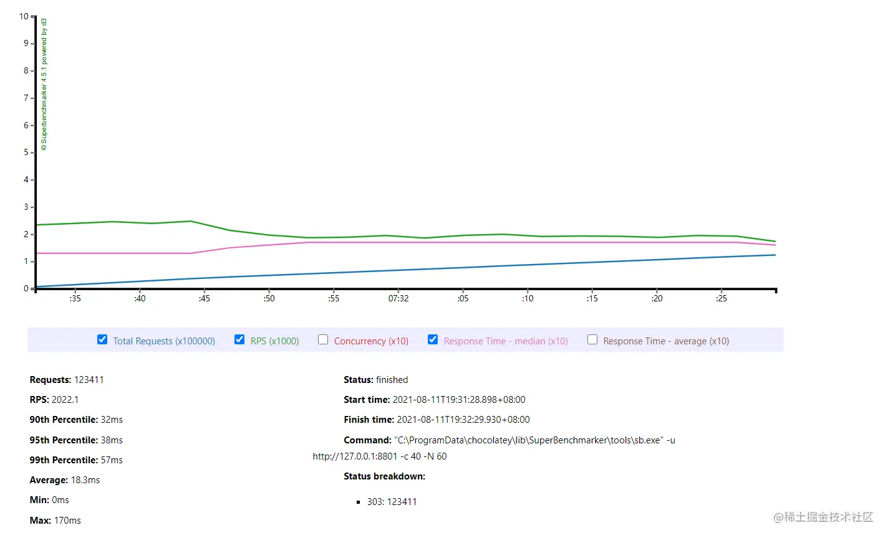The width and height of the screenshot is (888, 538).
Task: Click Response Time - average (x10) label
Action: (666, 341)
